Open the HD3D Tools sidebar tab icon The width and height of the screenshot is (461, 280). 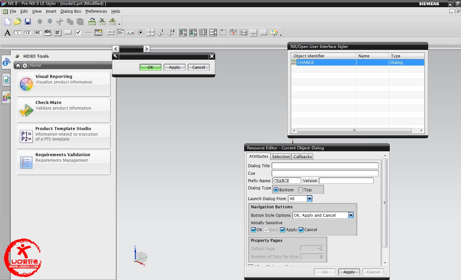6,62
